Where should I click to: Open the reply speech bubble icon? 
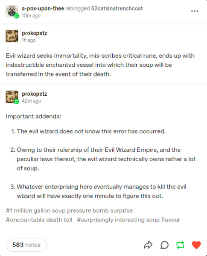164,245
